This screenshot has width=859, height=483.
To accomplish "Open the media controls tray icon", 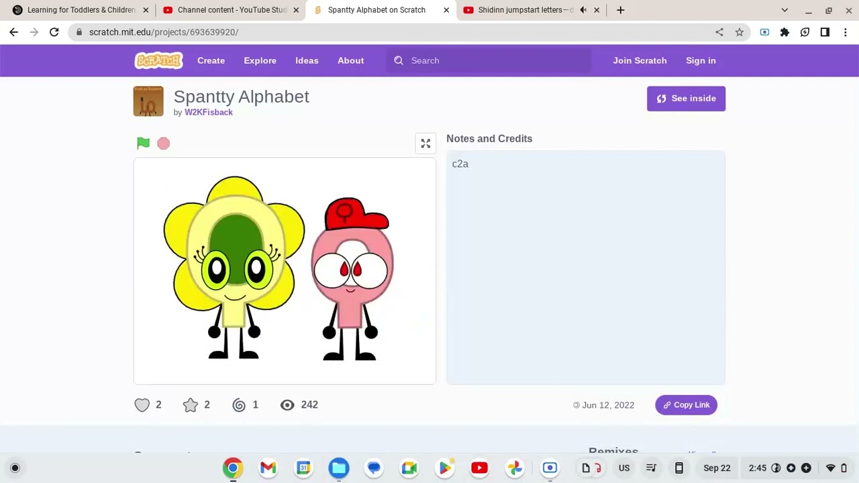I will tap(651, 468).
